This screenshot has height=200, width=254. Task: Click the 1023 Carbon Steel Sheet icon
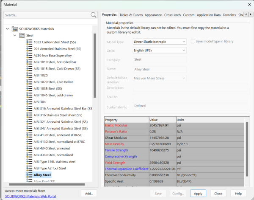pyautogui.click(x=29, y=42)
